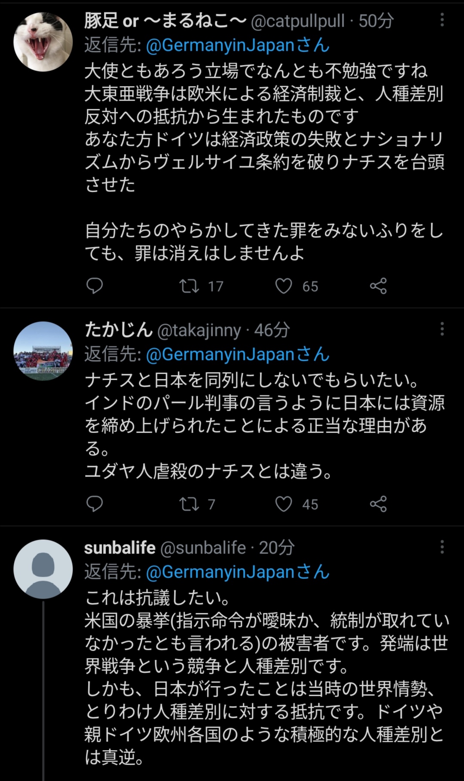Open @GermanyinJapan mention in first tweet
464x781 pixels.
pyautogui.click(x=238, y=45)
